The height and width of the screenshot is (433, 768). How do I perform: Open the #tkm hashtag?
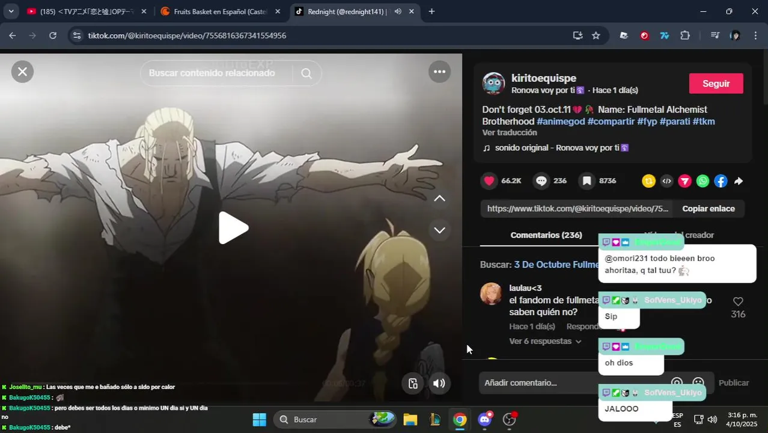click(x=704, y=121)
